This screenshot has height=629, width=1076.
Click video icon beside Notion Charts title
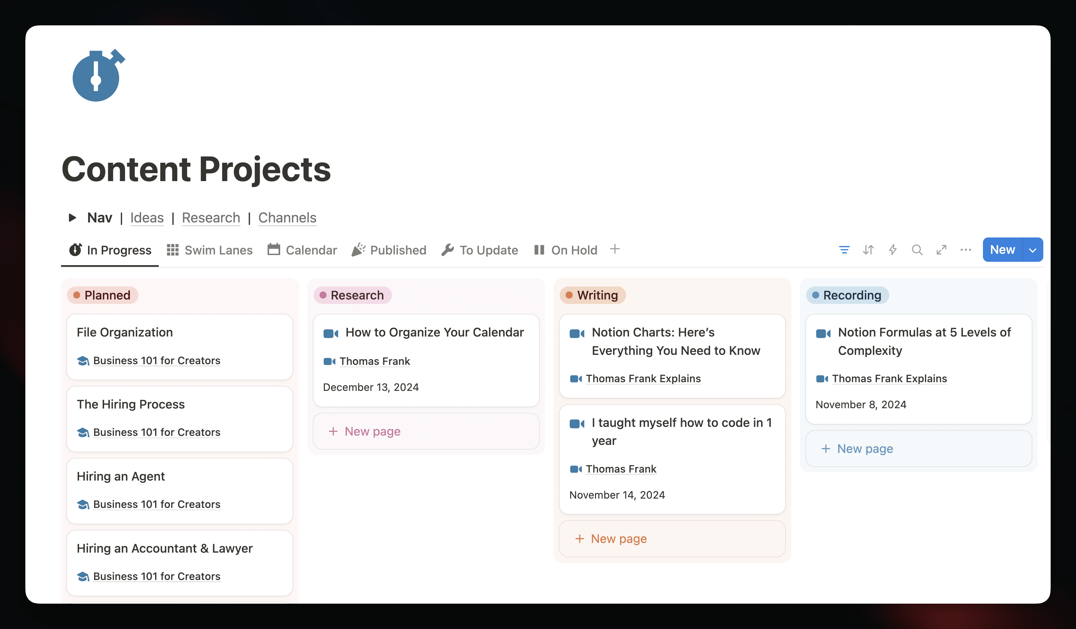click(x=577, y=334)
